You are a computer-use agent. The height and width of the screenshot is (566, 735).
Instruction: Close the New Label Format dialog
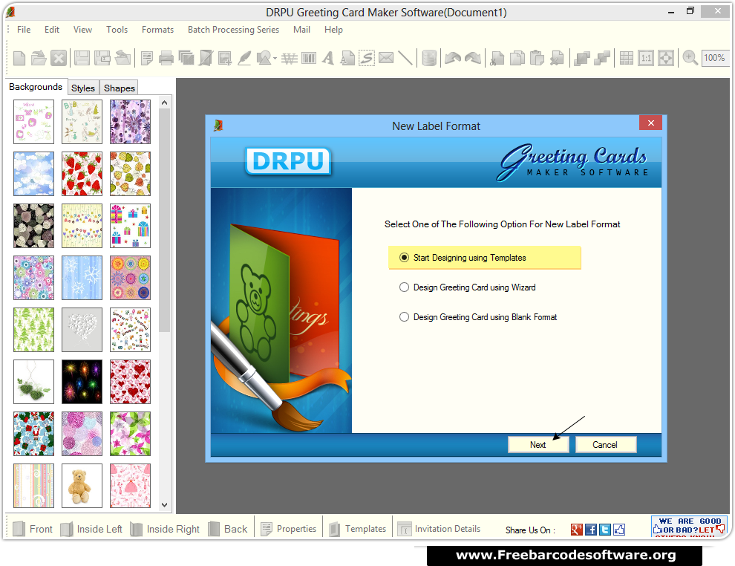click(x=650, y=123)
